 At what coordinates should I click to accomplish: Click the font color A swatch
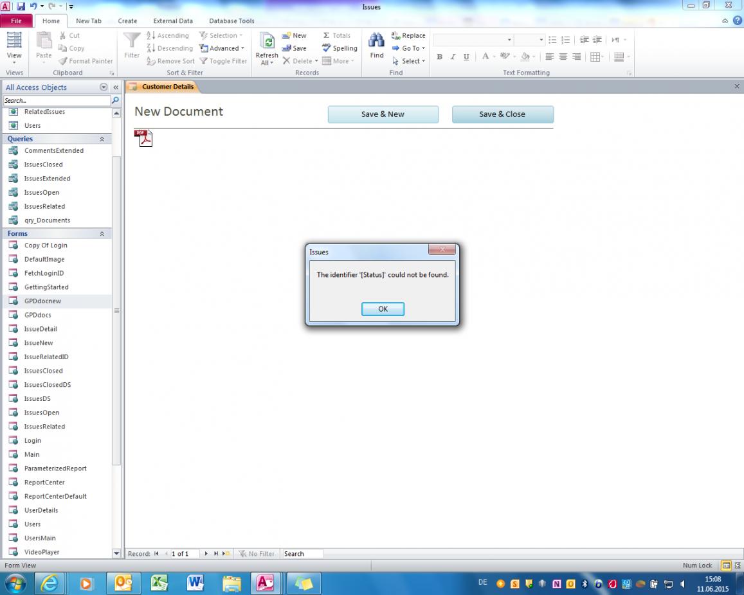[x=485, y=57]
